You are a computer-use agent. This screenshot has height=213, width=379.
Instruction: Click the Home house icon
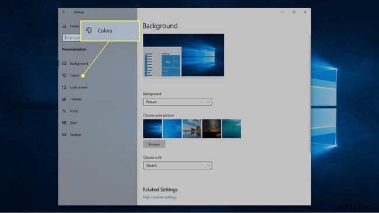point(64,26)
